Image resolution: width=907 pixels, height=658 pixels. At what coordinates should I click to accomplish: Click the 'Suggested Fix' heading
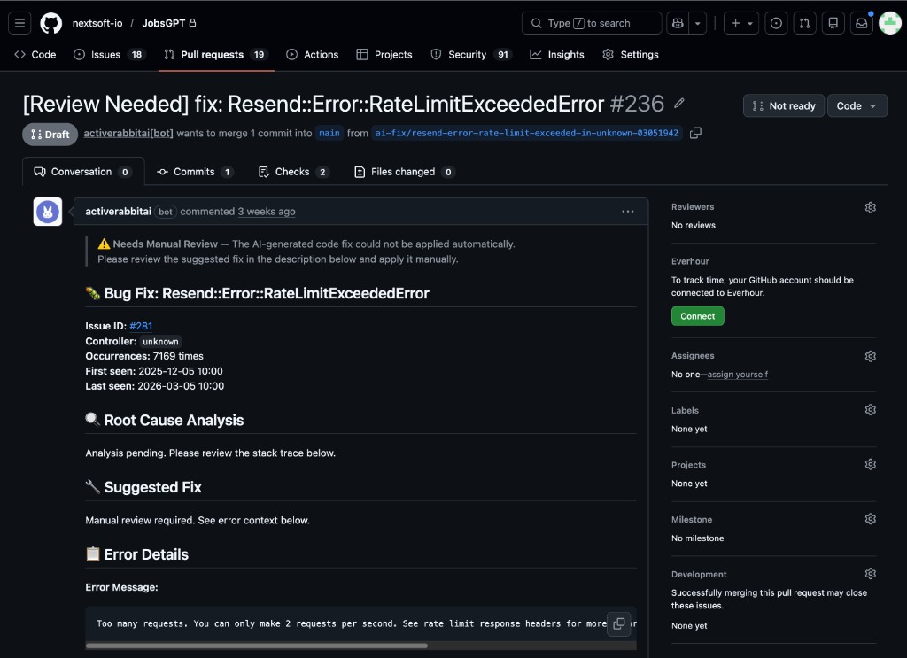pyautogui.click(x=152, y=487)
